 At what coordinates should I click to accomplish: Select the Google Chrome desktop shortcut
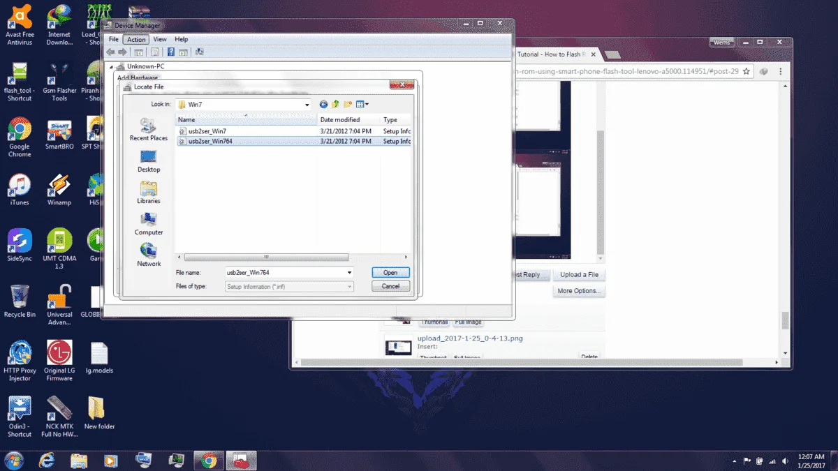tap(20, 137)
